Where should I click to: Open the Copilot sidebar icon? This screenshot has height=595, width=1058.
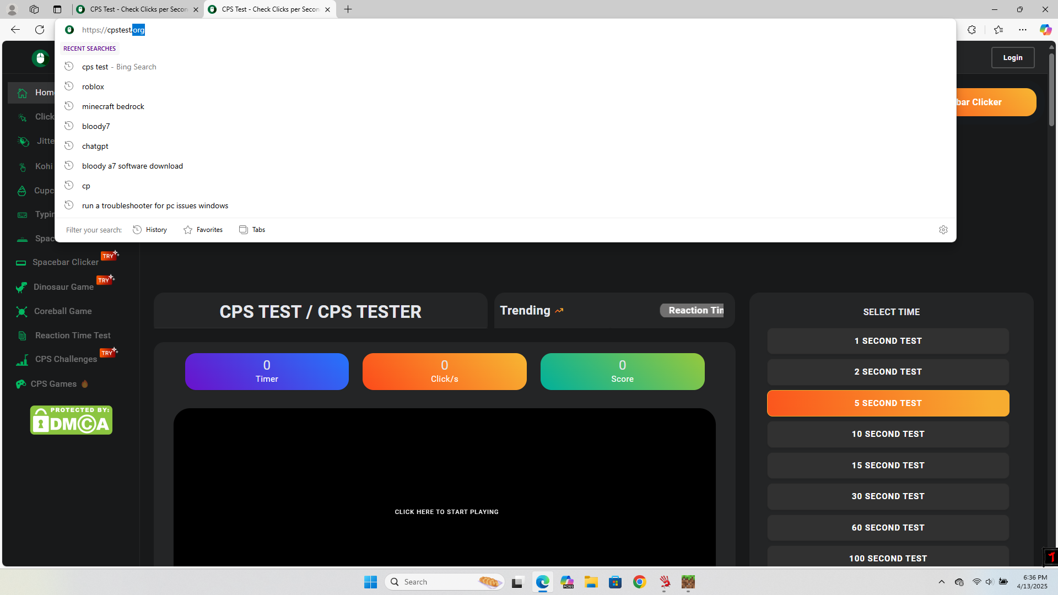[1045, 30]
